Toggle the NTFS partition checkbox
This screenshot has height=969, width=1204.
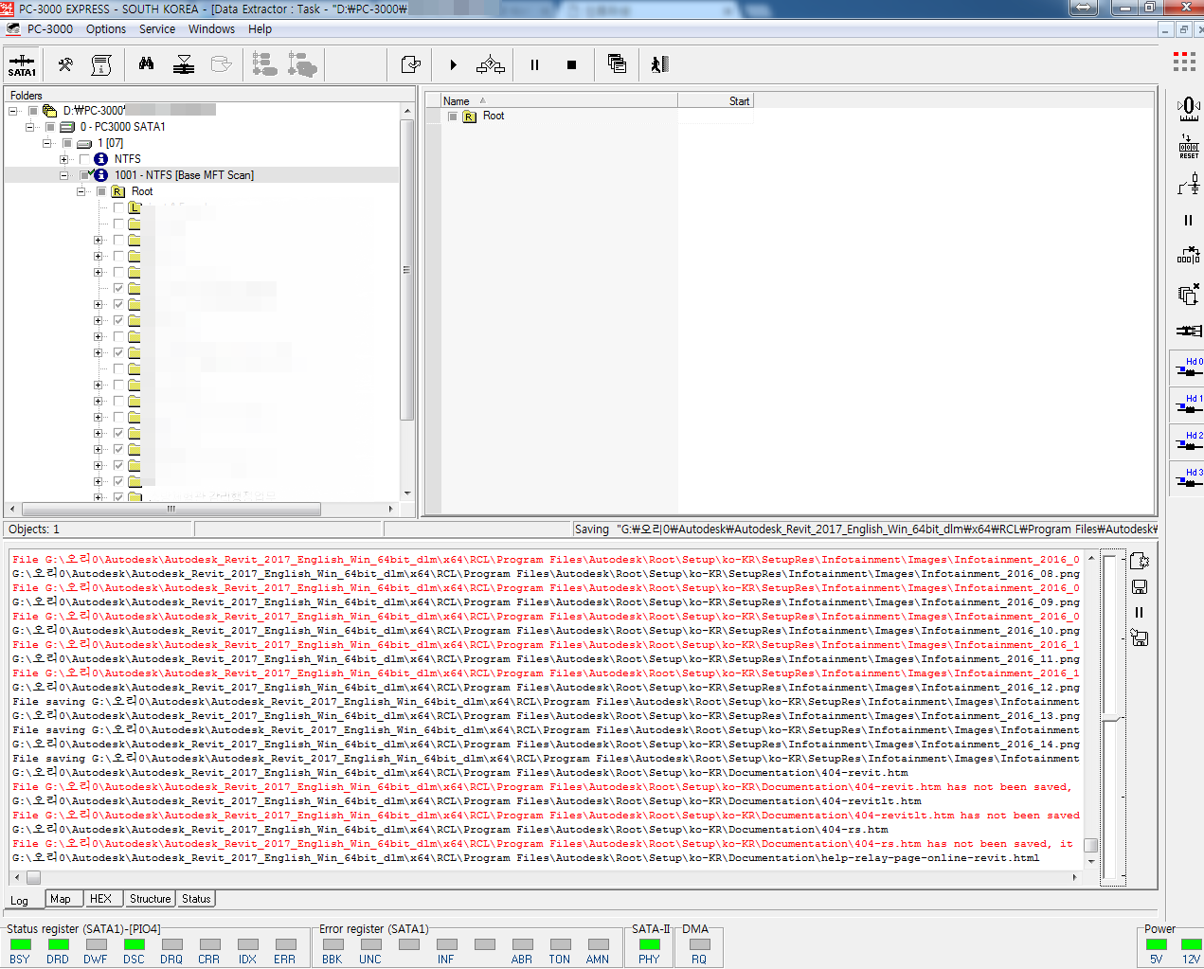pos(85,159)
